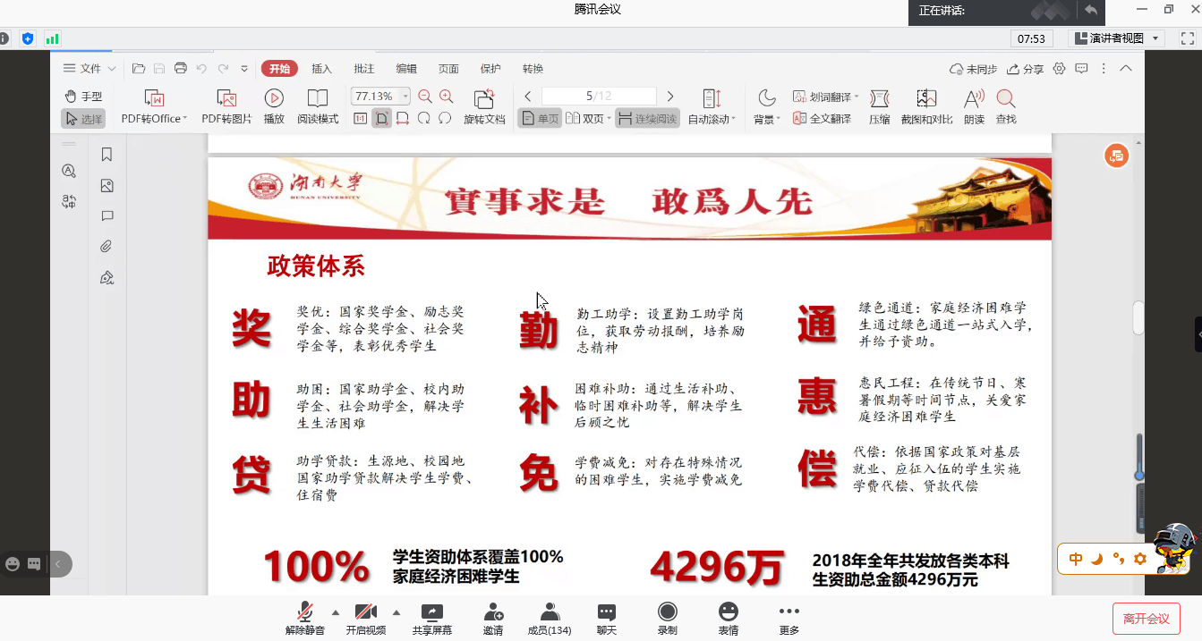
Task: Open 阅读模式 reading mode
Action: [x=318, y=99]
